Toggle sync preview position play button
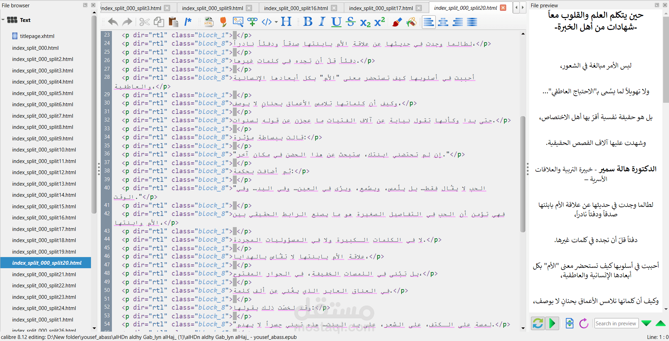Viewport: 669px width, 341px height. (552, 323)
